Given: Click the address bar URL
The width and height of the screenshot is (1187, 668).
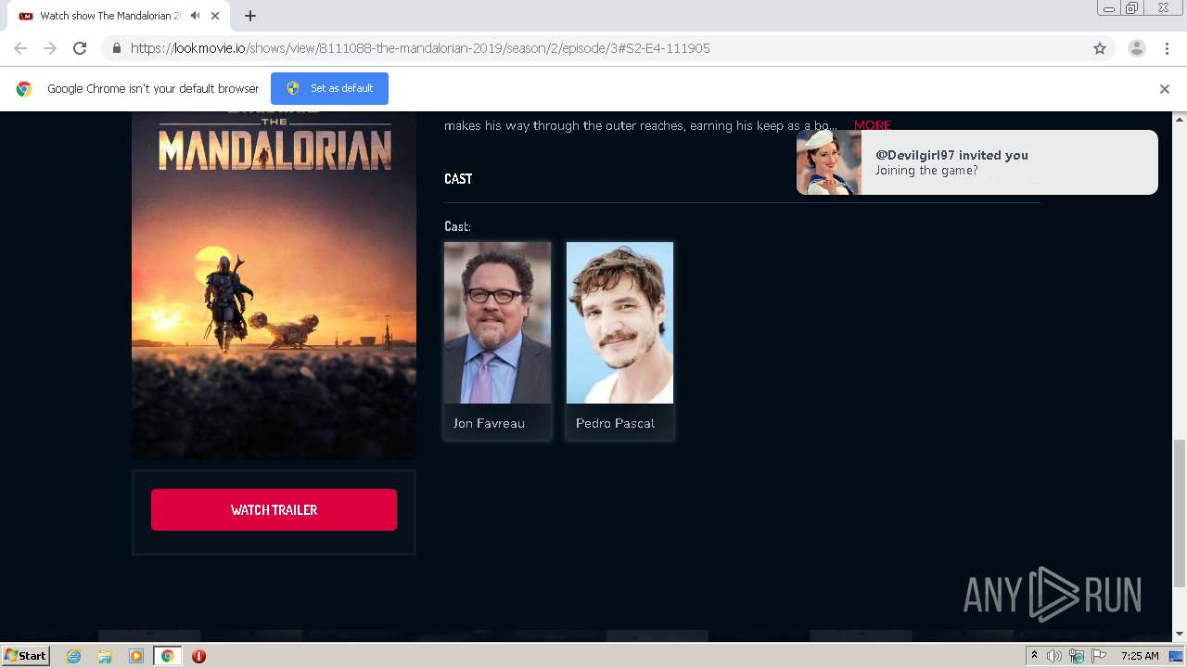Looking at the screenshot, I should [420, 48].
